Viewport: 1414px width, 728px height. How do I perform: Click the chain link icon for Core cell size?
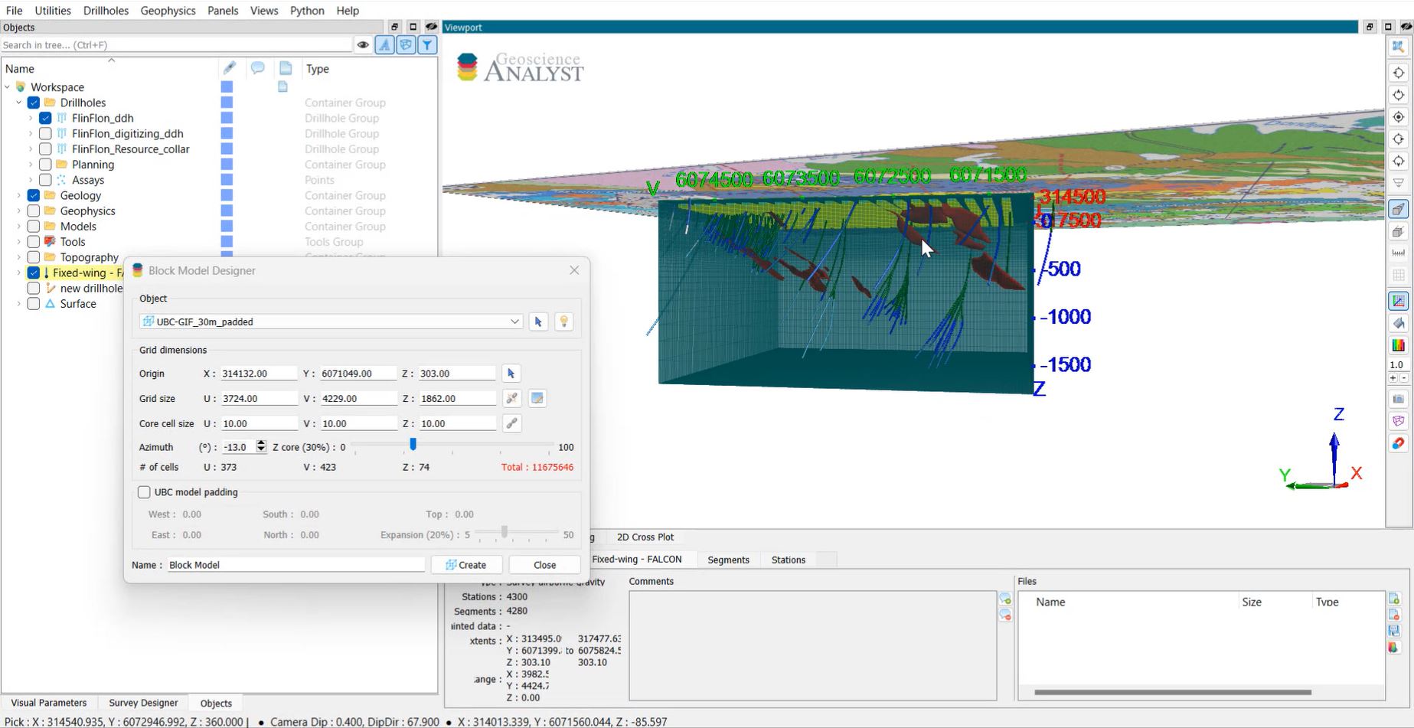[x=512, y=423]
